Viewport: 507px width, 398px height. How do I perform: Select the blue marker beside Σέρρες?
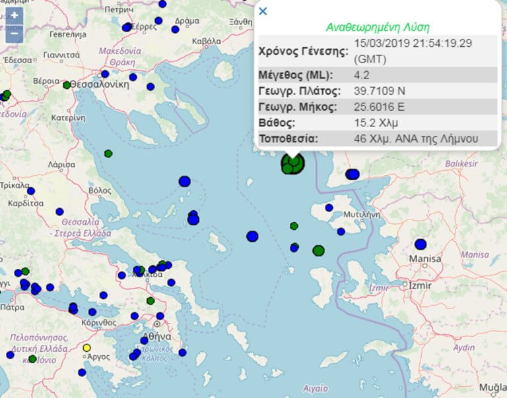tap(127, 27)
